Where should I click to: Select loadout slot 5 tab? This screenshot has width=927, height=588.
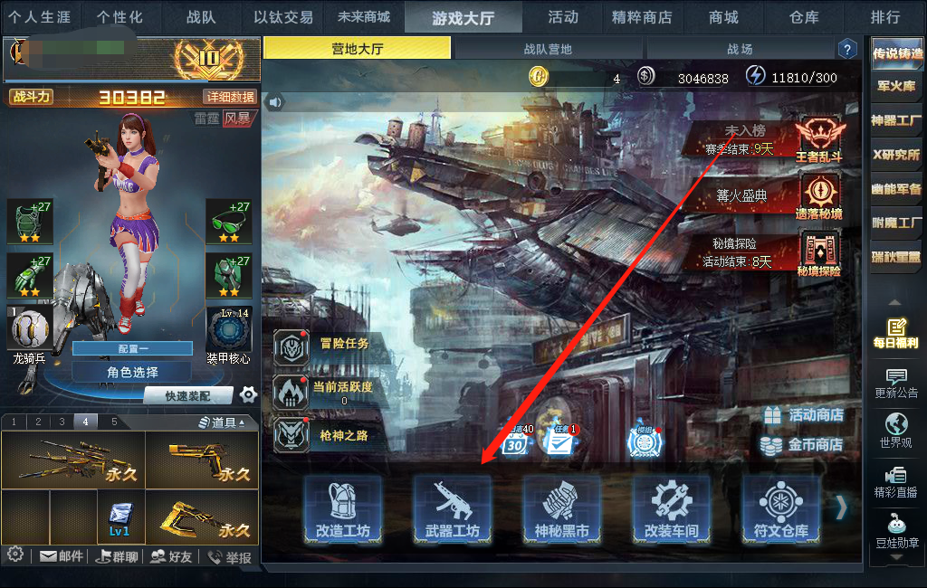(114, 422)
